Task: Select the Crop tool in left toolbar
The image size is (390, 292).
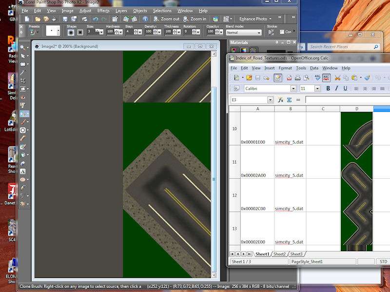Action: pyautogui.click(x=23, y=80)
